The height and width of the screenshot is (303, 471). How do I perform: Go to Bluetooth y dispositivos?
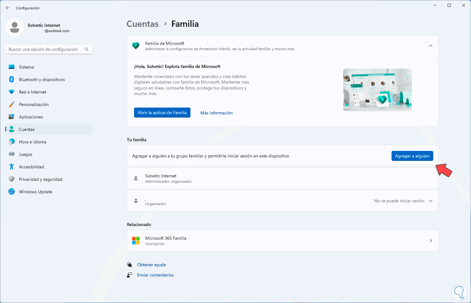point(49,79)
